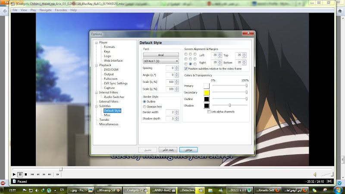Decrease Scale (y,%) with down arrow
This screenshot has height=194, width=345.
(177, 90)
